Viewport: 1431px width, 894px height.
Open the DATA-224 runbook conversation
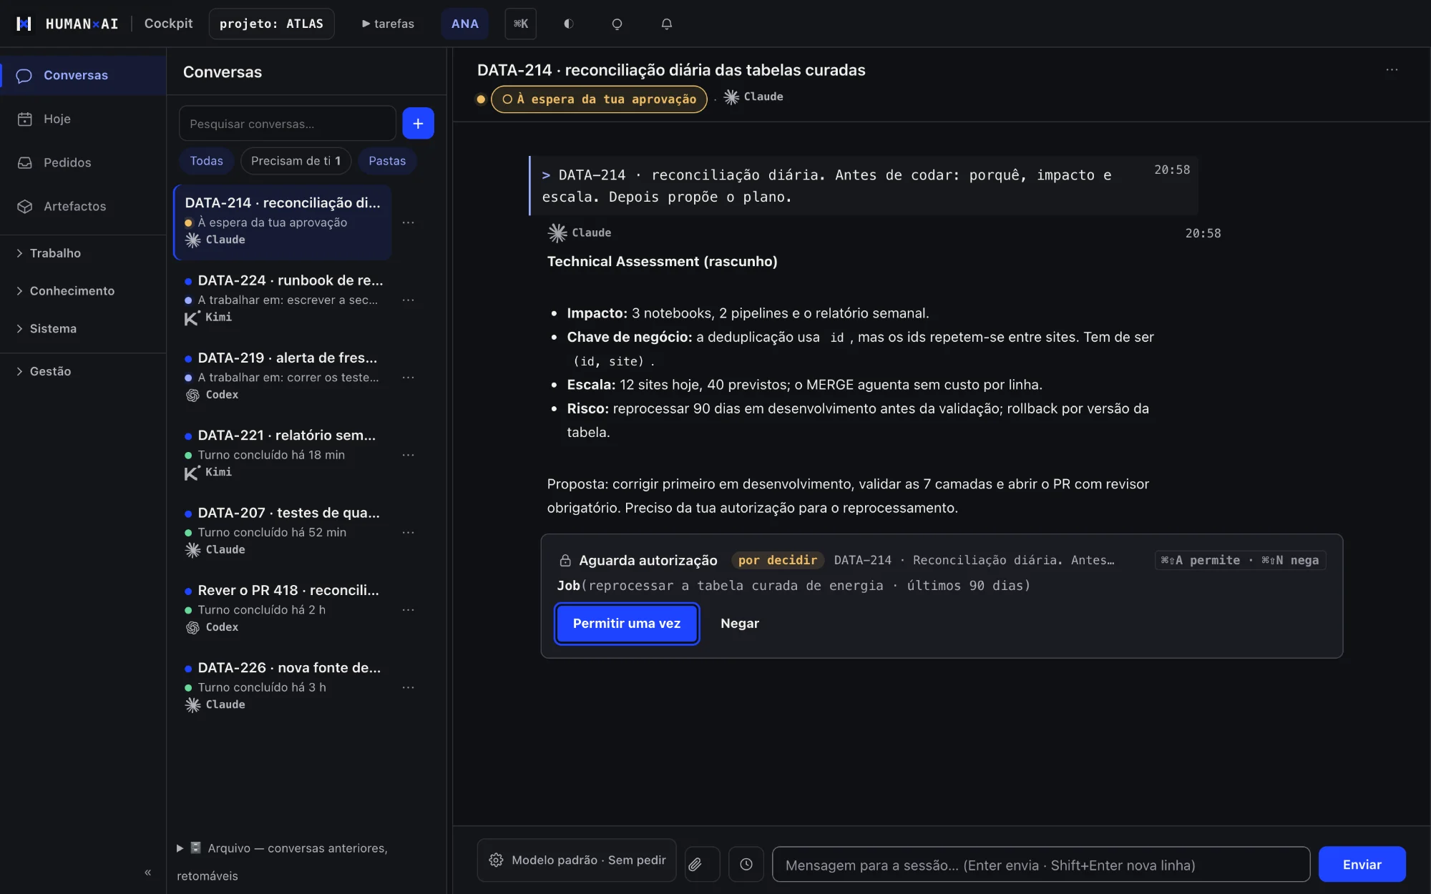pos(283,298)
